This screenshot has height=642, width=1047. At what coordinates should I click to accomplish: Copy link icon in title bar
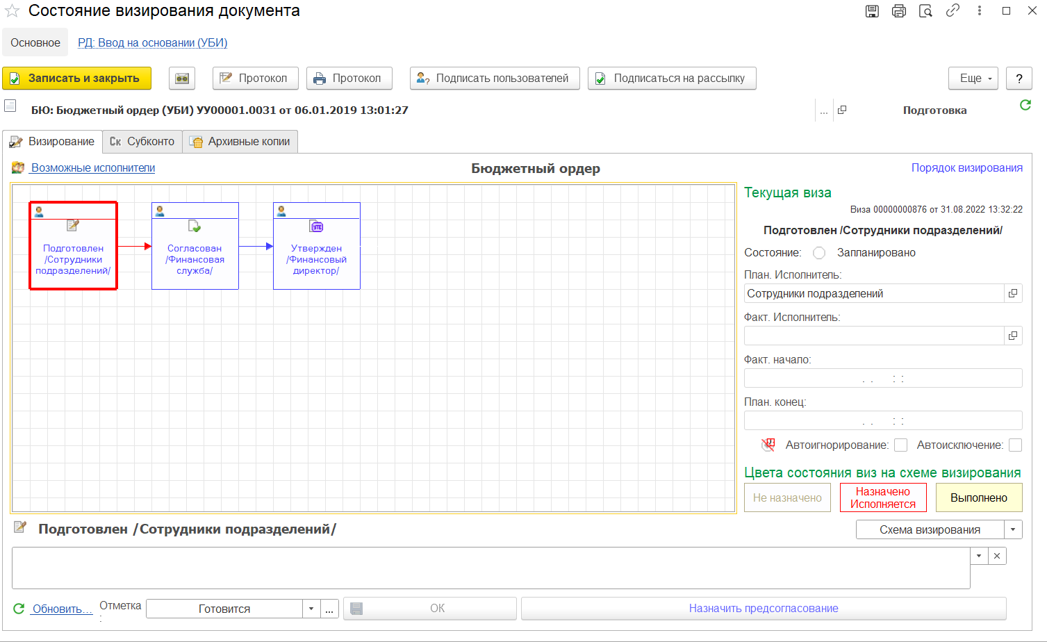pyautogui.click(x=953, y=10)
